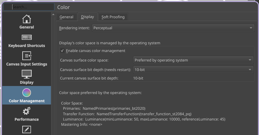Switch to the General tab

pos(66,17)
